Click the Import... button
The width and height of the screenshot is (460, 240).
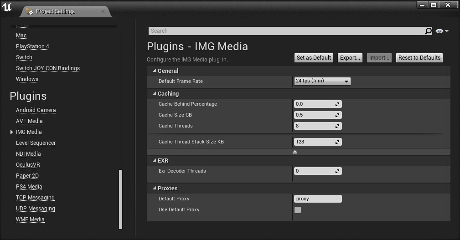coord(379,58)
